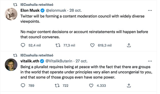Viewport: 160px width, 94px height.
Task: Retweet the content moderation council tweet
Action: [x=58, y=45]
